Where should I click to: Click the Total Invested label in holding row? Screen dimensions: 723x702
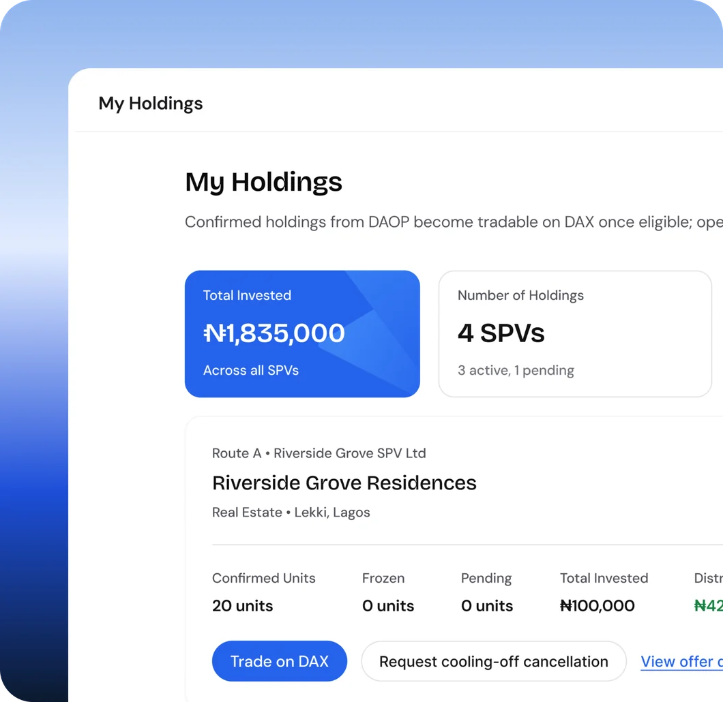[x=604, y=578]
